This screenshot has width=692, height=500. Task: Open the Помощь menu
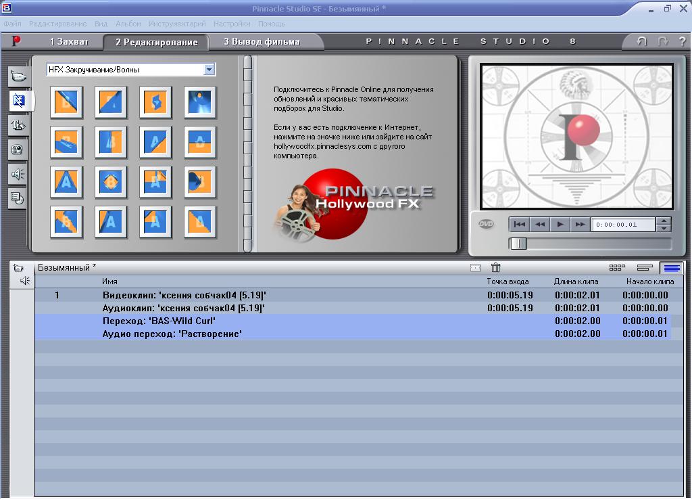(272, 24)
